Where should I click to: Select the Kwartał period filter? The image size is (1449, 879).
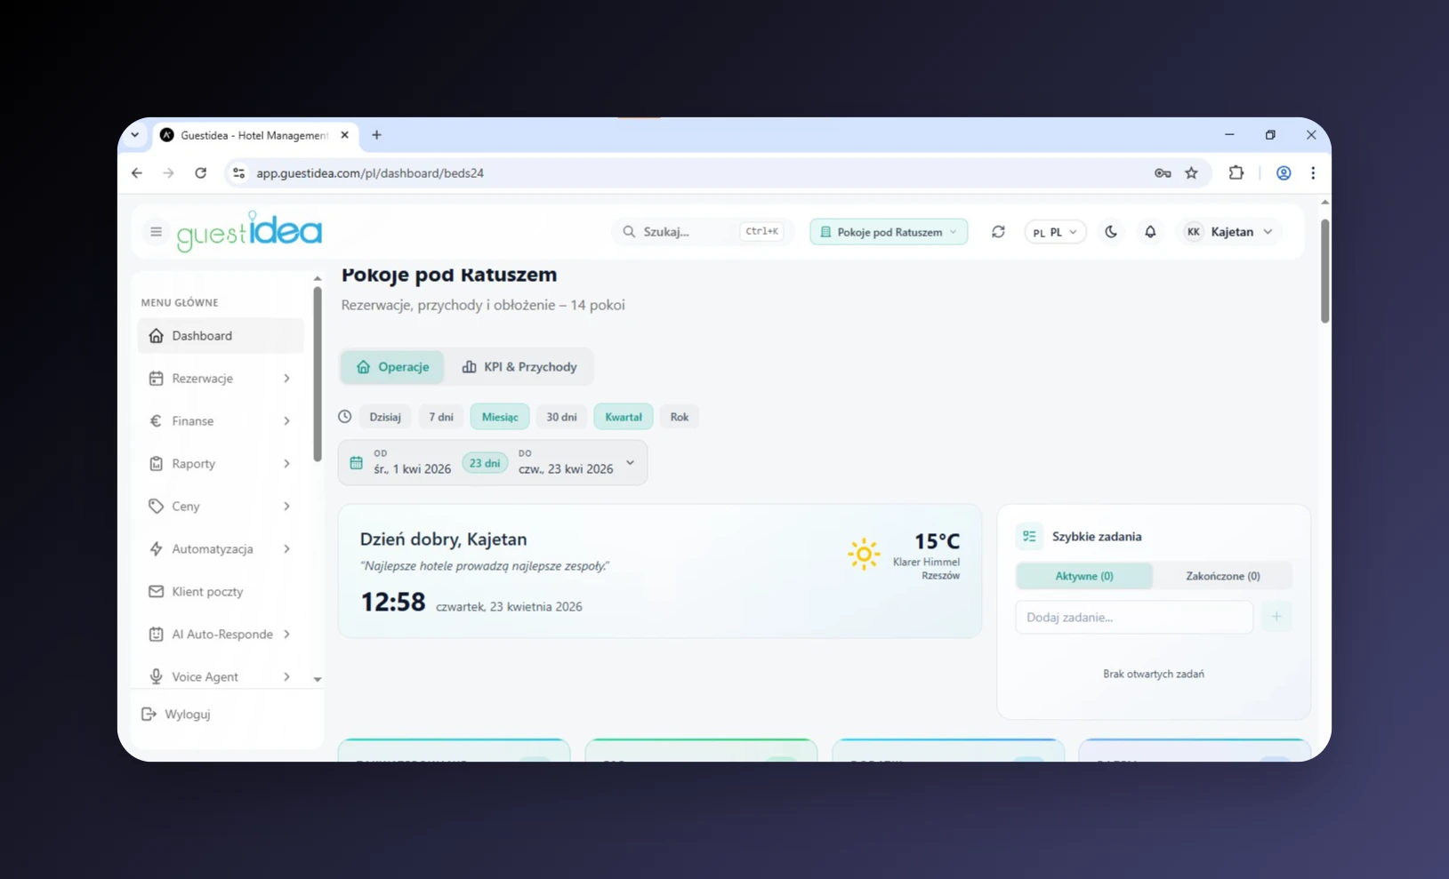pos(624,417)
